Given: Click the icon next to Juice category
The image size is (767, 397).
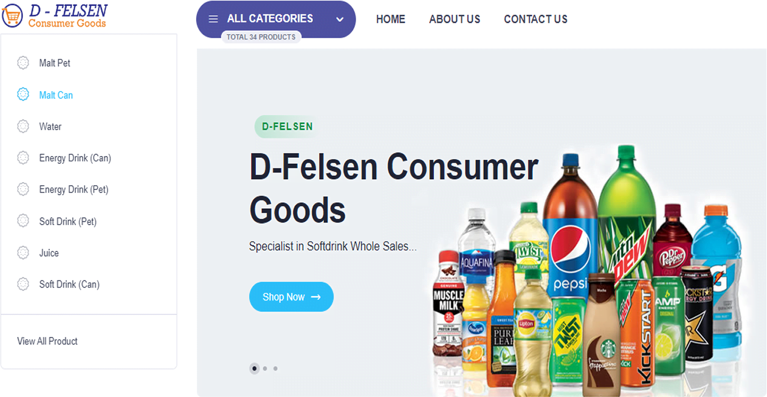Looking at the screenshot, I should (23, 253).
